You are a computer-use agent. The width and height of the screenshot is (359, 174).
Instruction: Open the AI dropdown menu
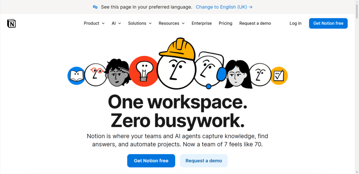point(116,23)
